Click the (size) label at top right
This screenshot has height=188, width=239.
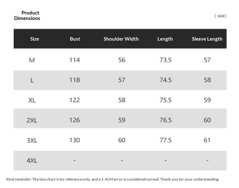(x=220, y=16)
